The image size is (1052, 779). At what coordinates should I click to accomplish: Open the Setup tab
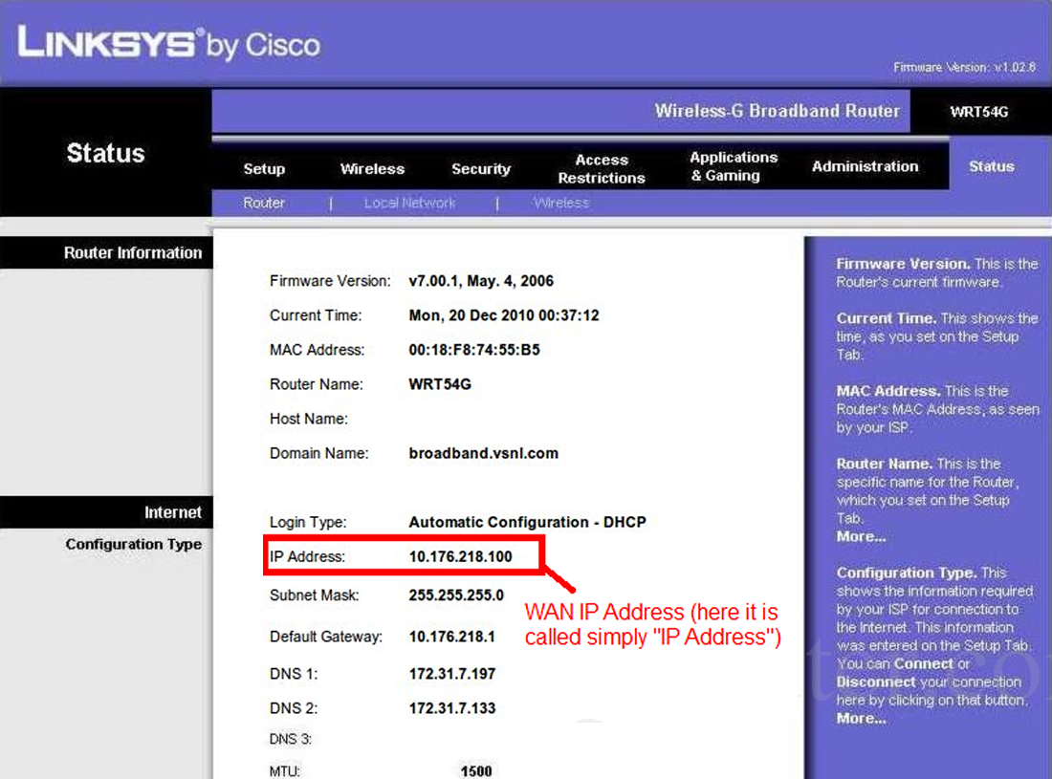coord(264,169)
